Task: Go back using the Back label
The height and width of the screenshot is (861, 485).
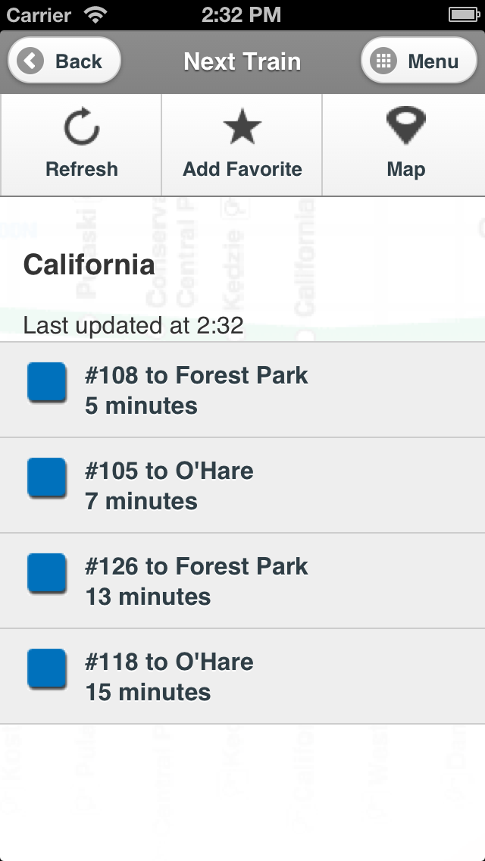Action: tap(79, 61)
